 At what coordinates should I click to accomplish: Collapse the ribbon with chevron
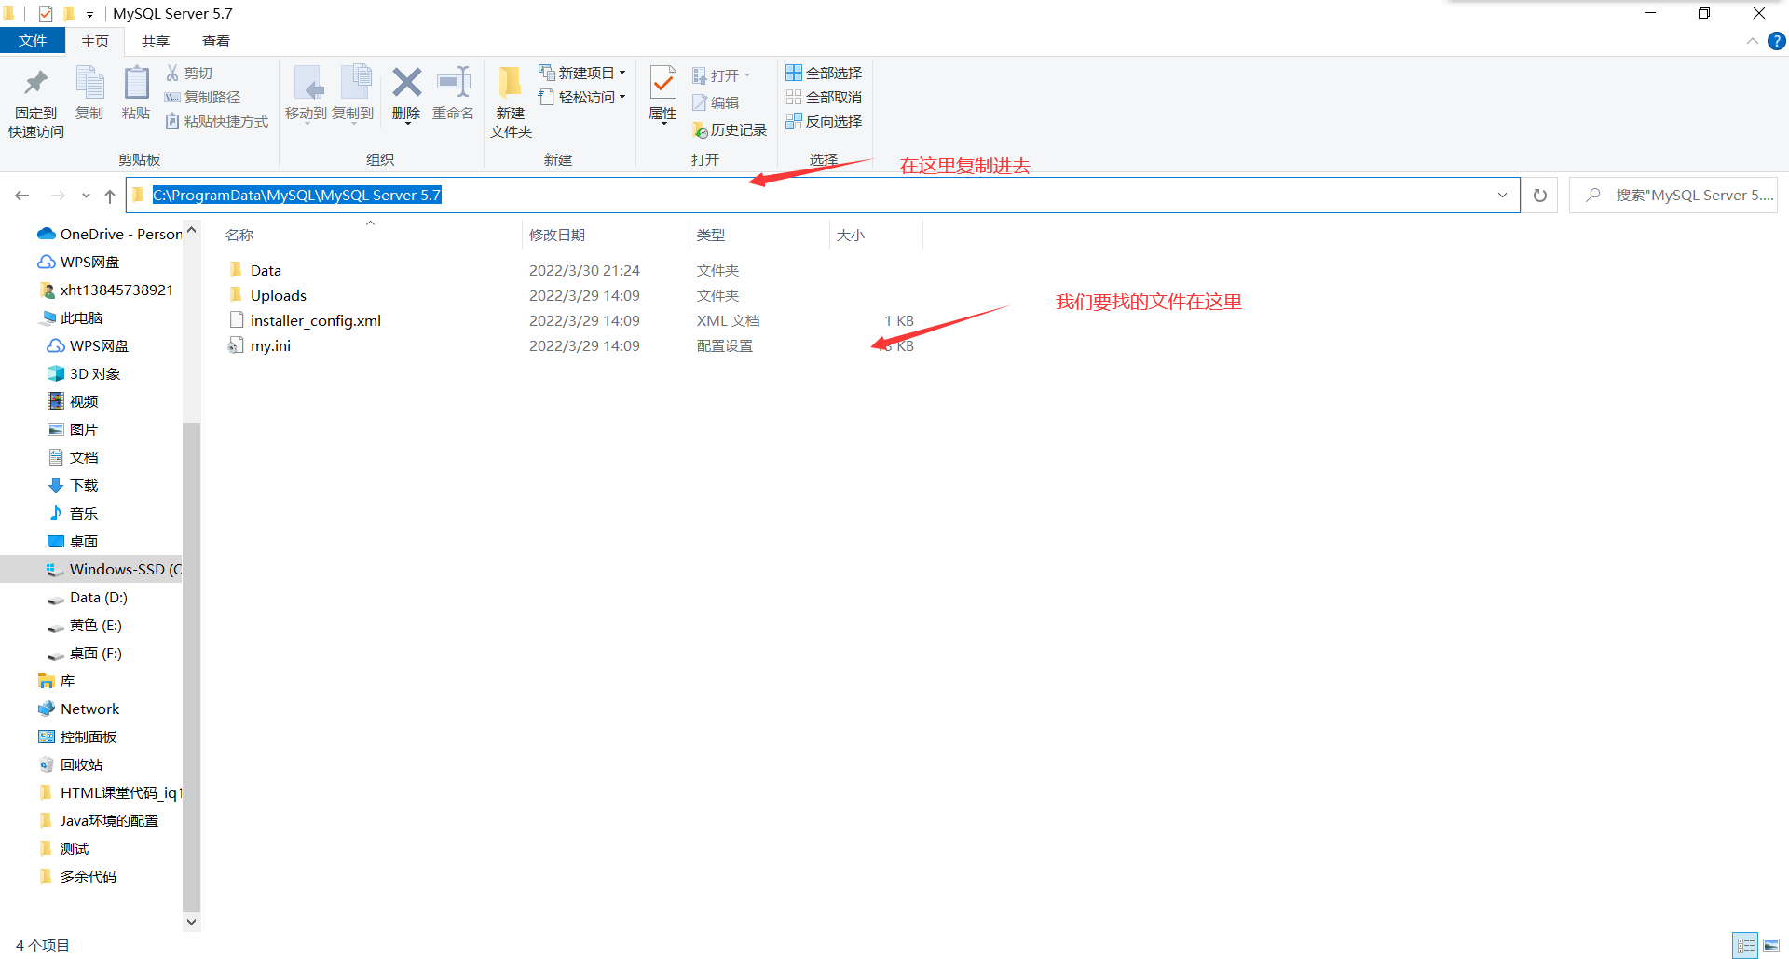point(1753,41)
